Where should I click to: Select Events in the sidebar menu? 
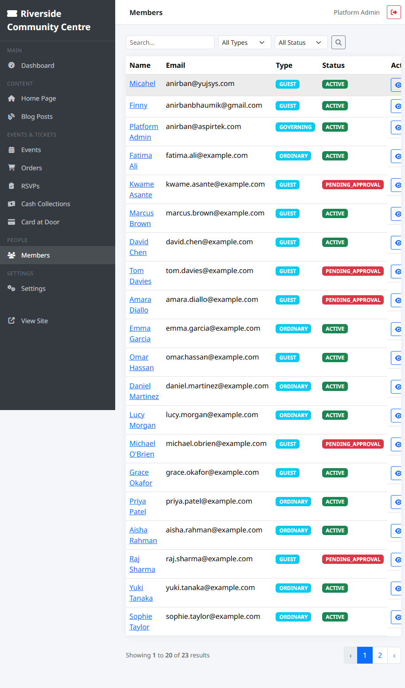(x=31, y=150)
